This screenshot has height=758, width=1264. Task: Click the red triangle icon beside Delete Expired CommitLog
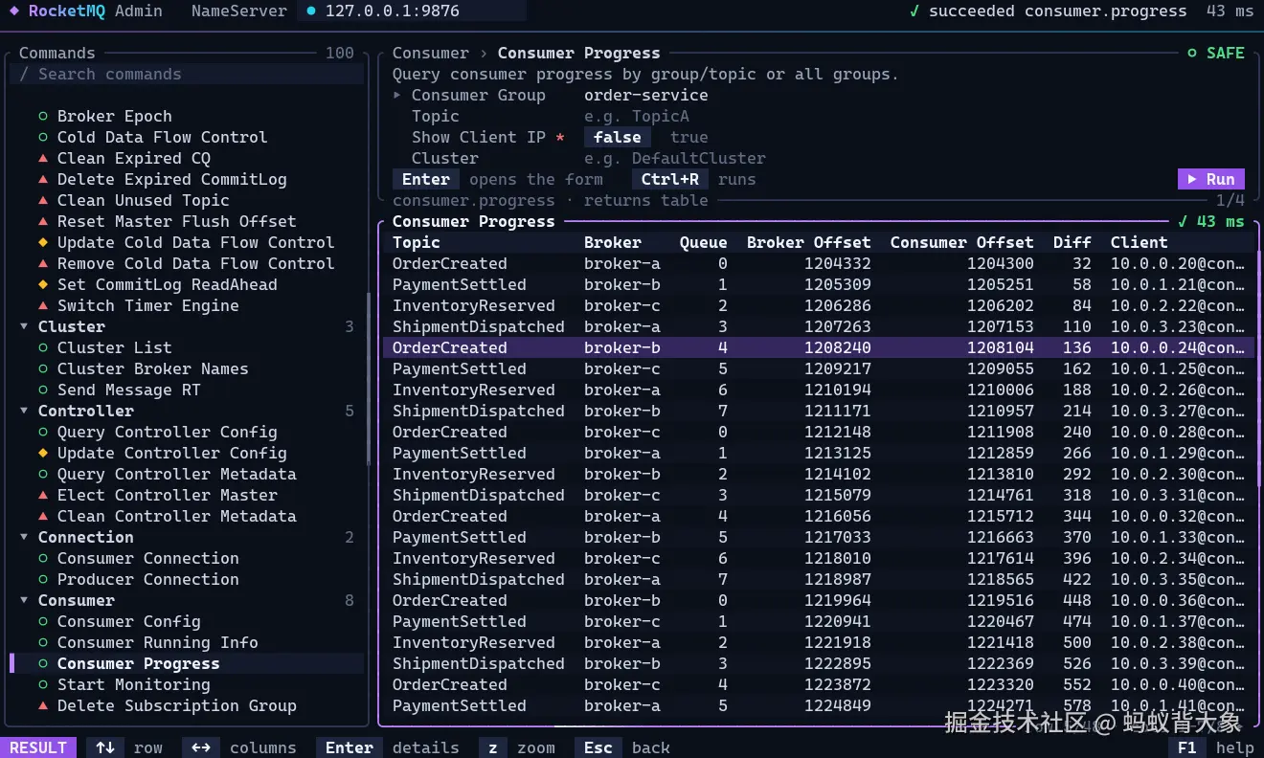pyautogui.click(x=43, y=180)
